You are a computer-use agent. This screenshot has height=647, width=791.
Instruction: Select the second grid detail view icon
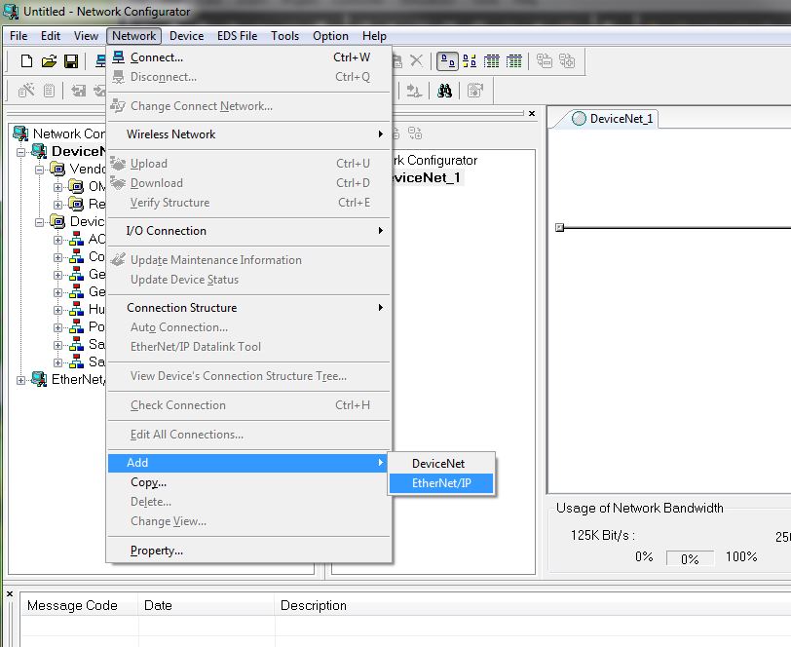[513, 61]
